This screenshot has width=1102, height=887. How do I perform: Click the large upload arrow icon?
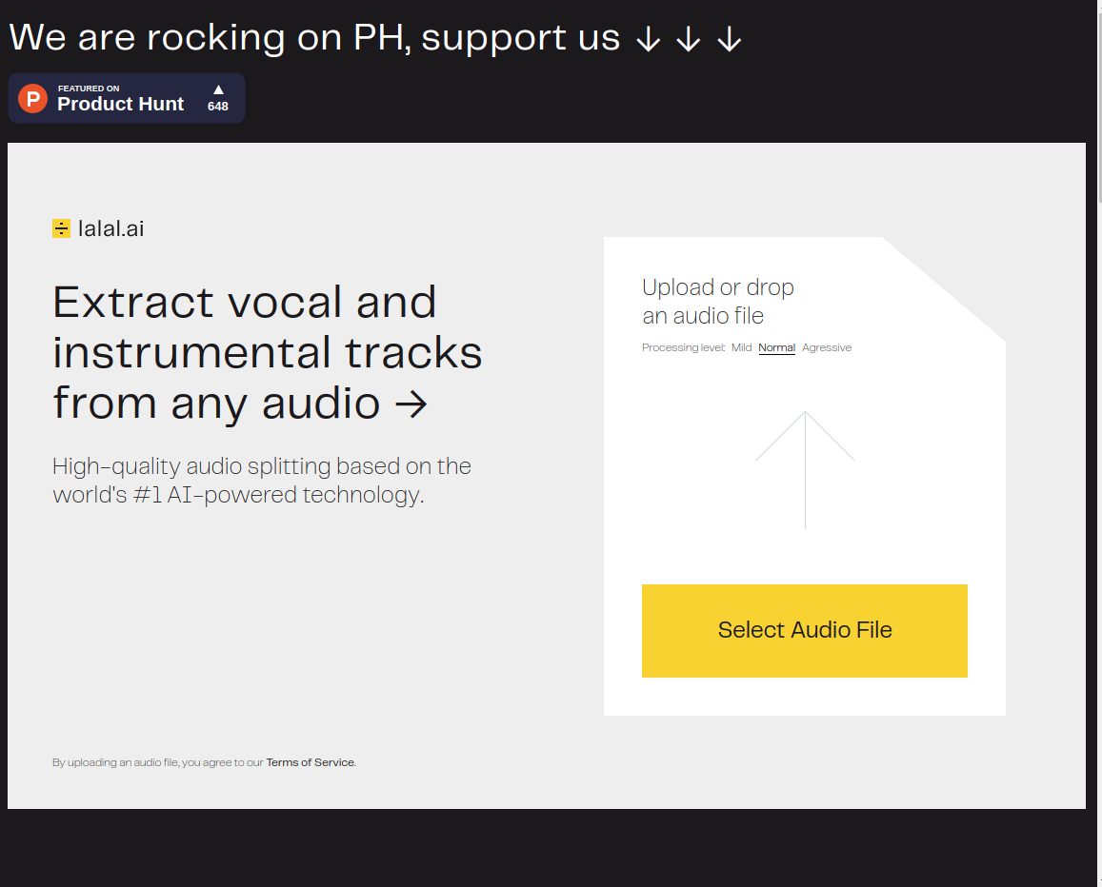[x=805, y=470]
